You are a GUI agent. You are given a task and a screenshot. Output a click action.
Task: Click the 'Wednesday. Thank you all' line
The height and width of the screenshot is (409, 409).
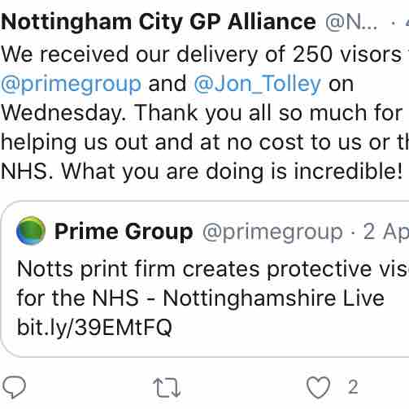coord(137,113)
